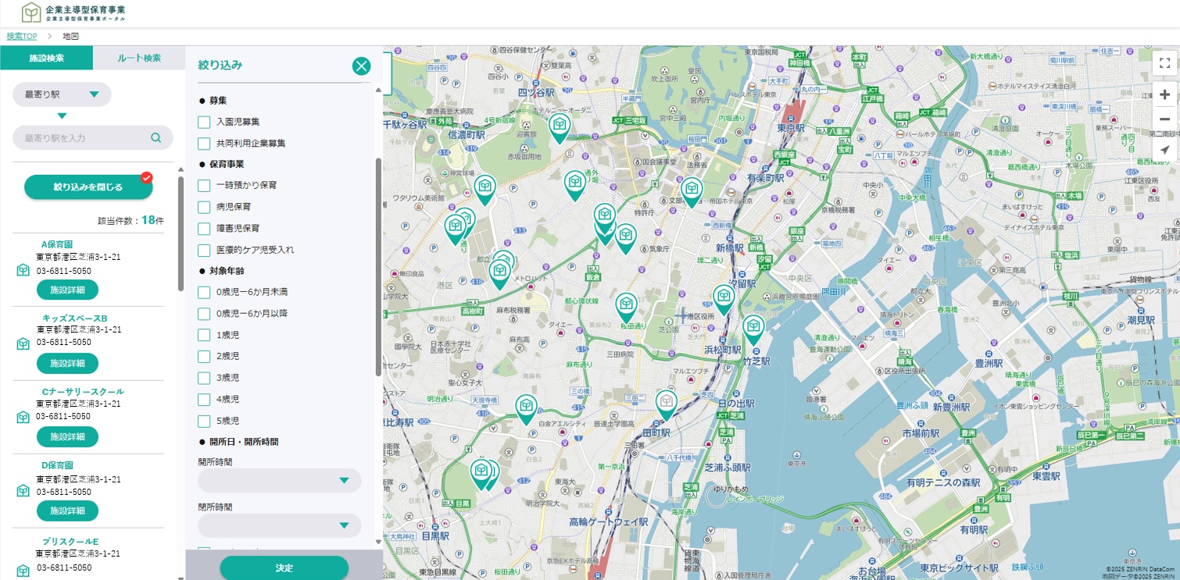This screenshot has height=580, width=1180.
Task: Click the 該当件数 18件 result count
Action: pos(131,220)
